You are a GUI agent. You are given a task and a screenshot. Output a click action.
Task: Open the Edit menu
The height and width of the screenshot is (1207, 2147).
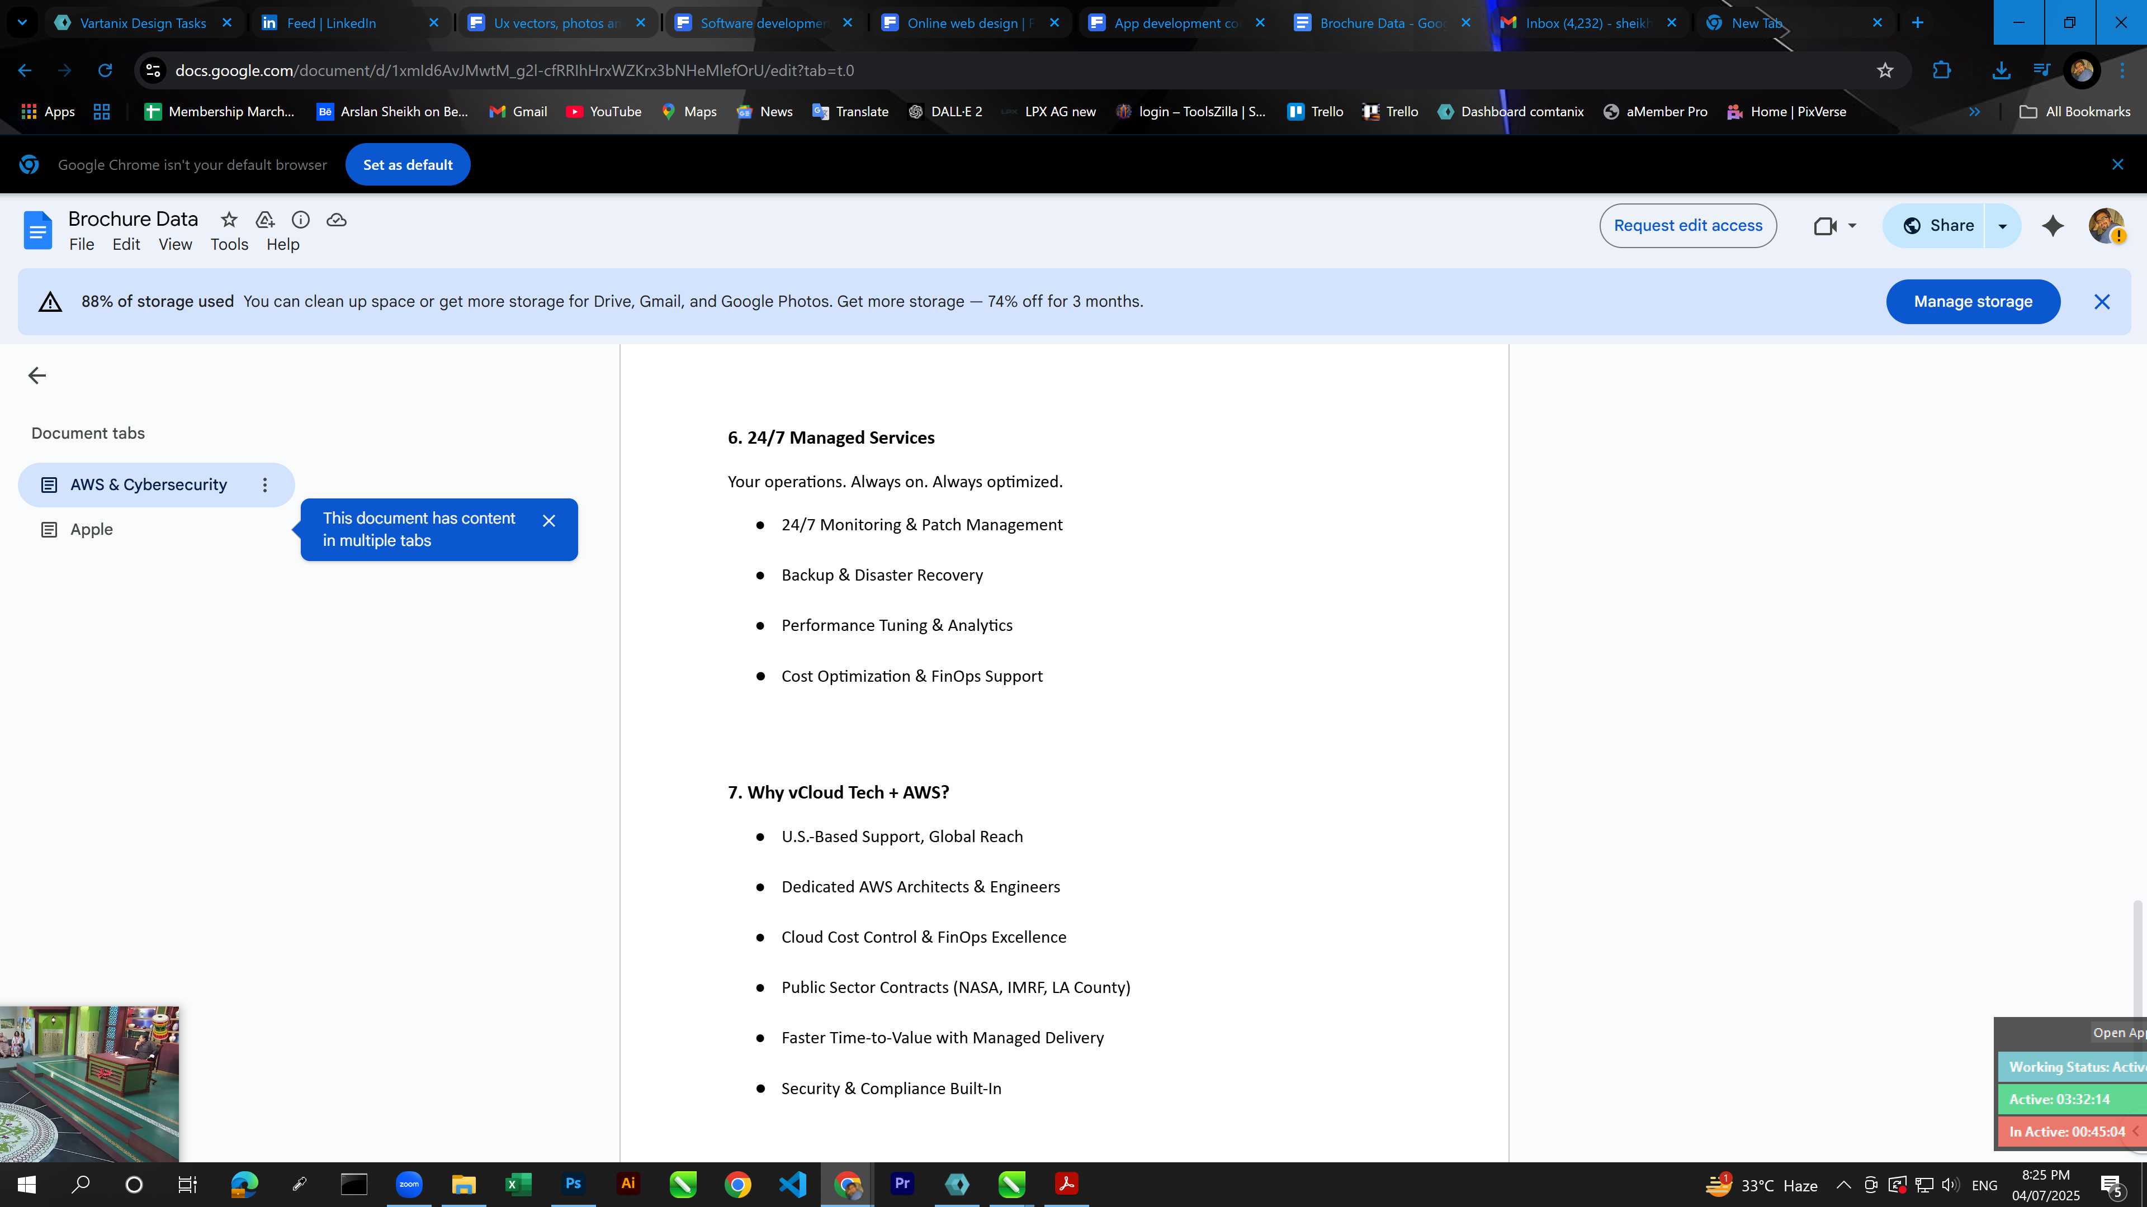click(126, 245)
